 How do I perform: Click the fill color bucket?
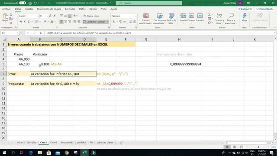click(45, 22)
